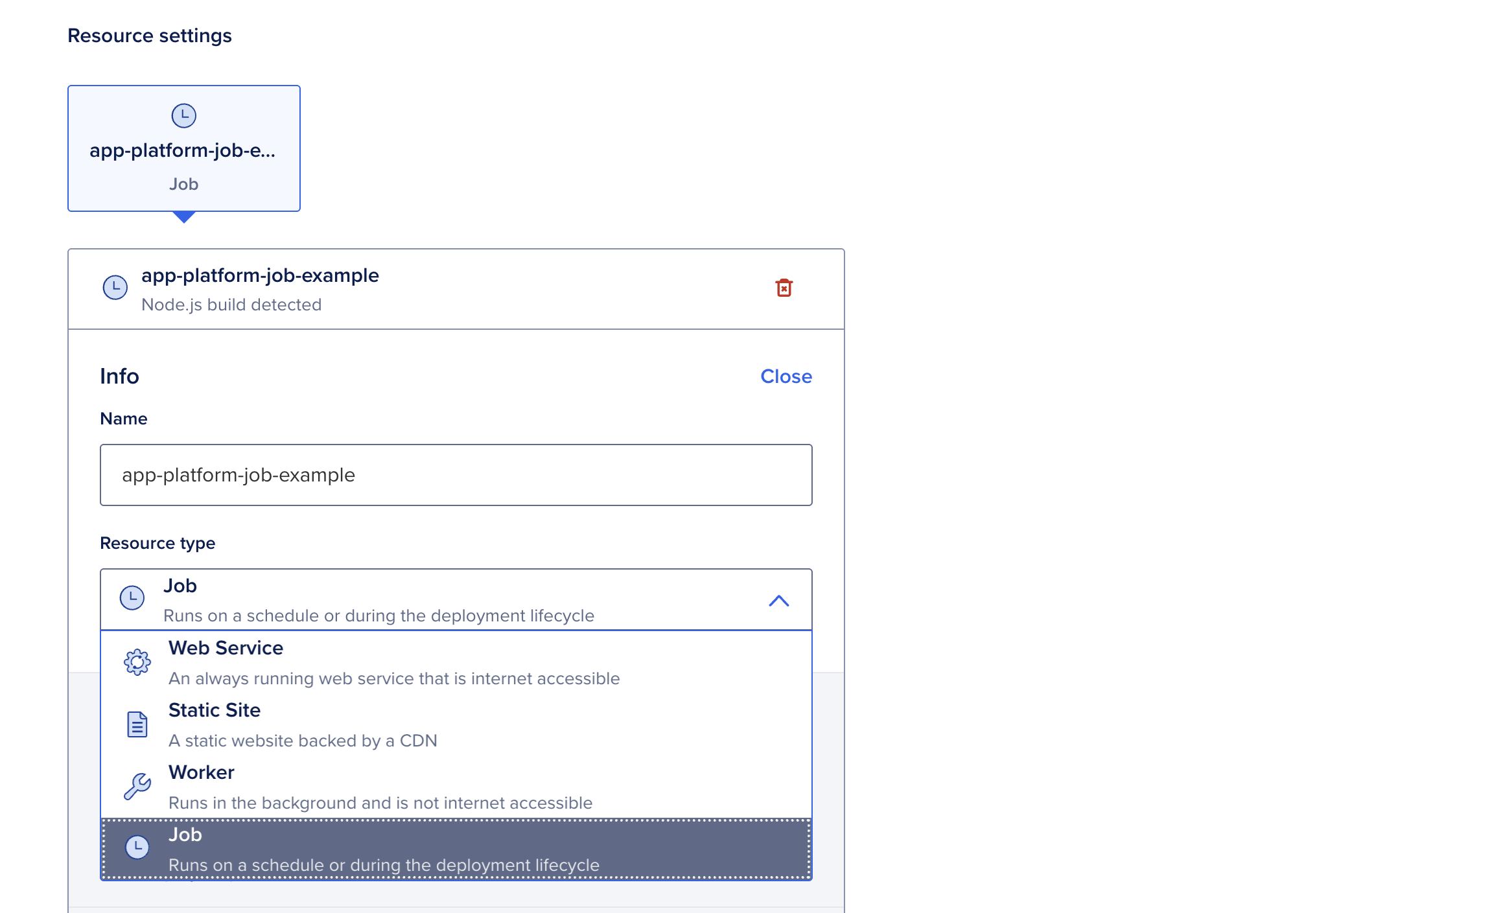The height and width of the screenshot is (913, 1490).
Task: Click inside the Name input field
Action: point(454,474)
